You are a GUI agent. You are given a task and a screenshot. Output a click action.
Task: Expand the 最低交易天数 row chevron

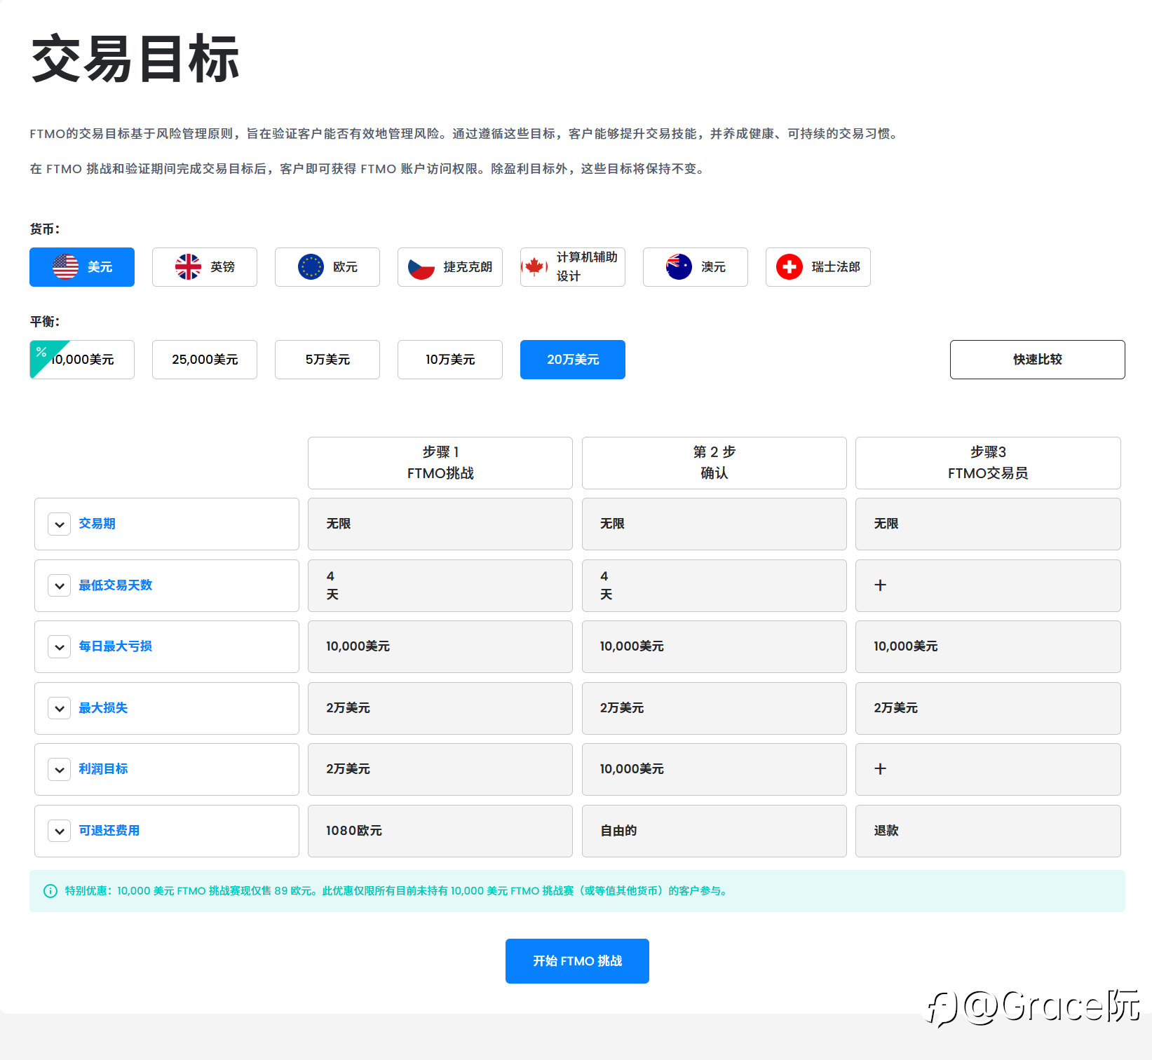pos(60,585)
